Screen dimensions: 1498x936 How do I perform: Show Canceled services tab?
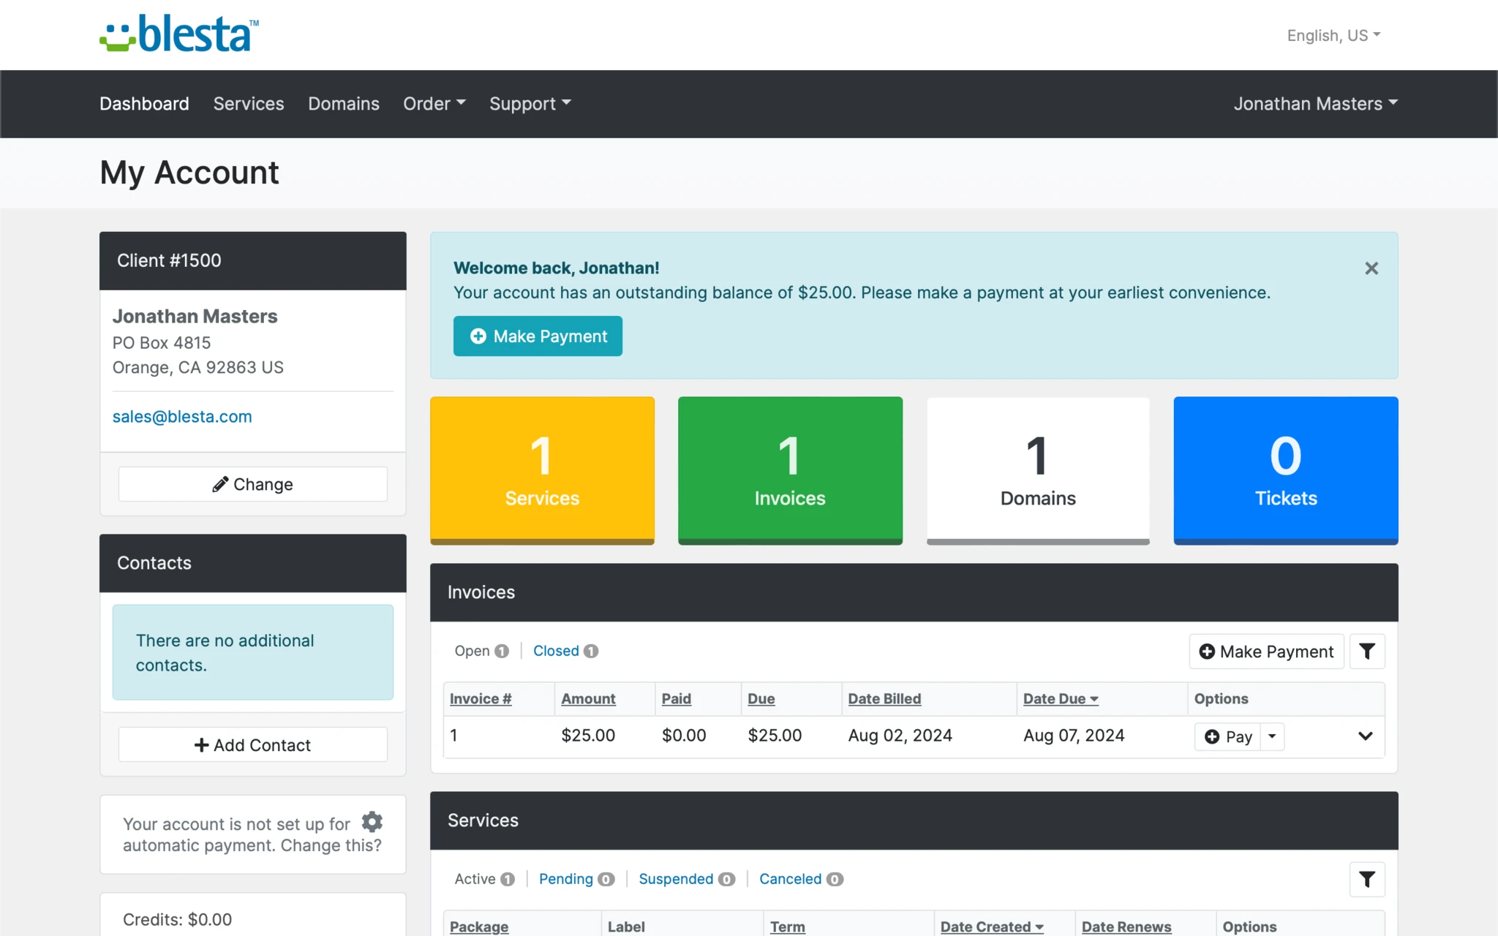pyautogui.click(x=801, y=879)
